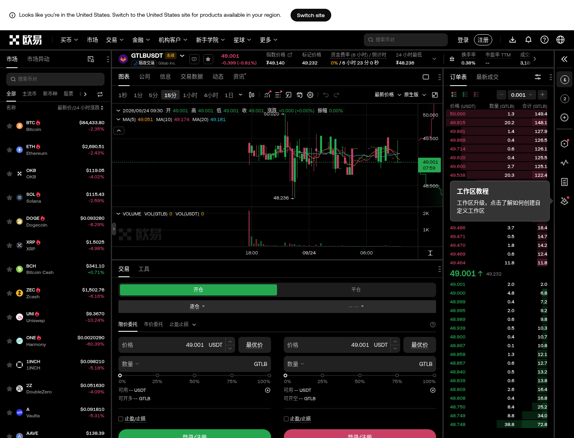Switch to 交易数据 tab
Viewport: 574px width, 438px height.
(192, 77)
